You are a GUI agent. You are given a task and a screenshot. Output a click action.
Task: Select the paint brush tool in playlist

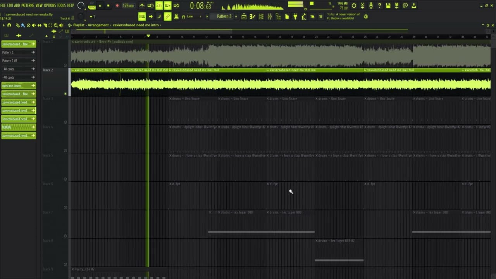pos(23,25)
